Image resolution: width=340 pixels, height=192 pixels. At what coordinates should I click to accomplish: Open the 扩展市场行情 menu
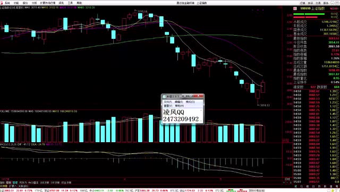tap(48, 3)
